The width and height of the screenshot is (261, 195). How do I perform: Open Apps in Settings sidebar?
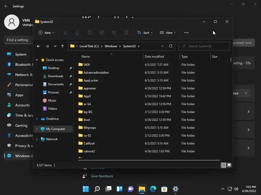coord(19,95)
